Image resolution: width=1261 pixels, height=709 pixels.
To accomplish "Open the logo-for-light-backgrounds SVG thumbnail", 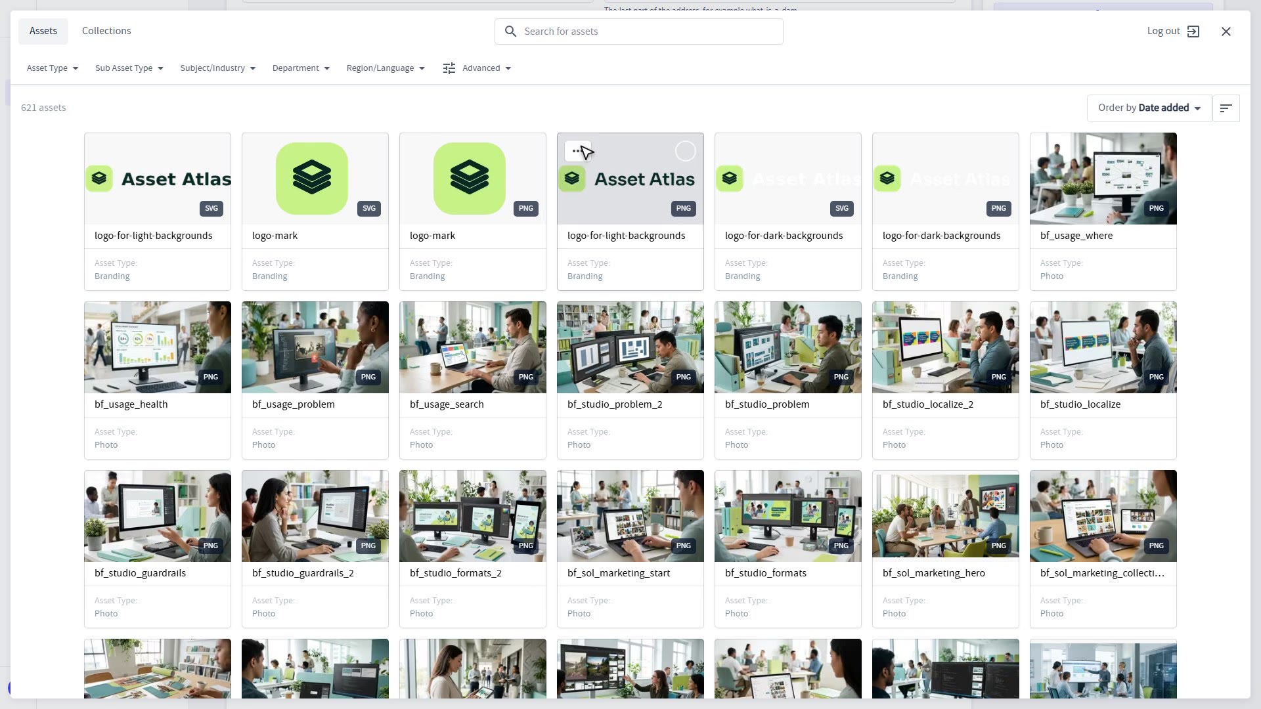I will [158, 179].
